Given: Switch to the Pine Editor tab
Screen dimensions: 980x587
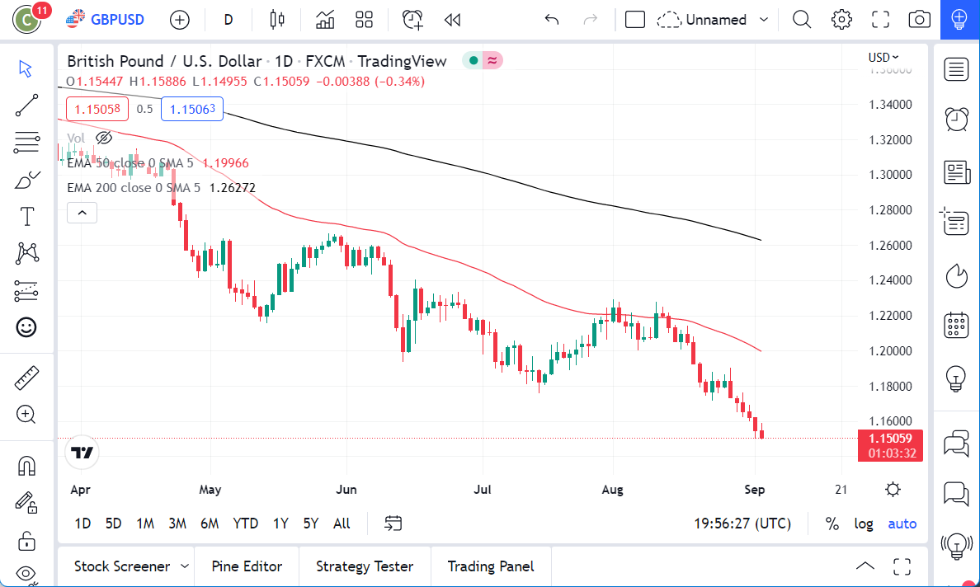Looking at the screenshot, I should 247,566.
